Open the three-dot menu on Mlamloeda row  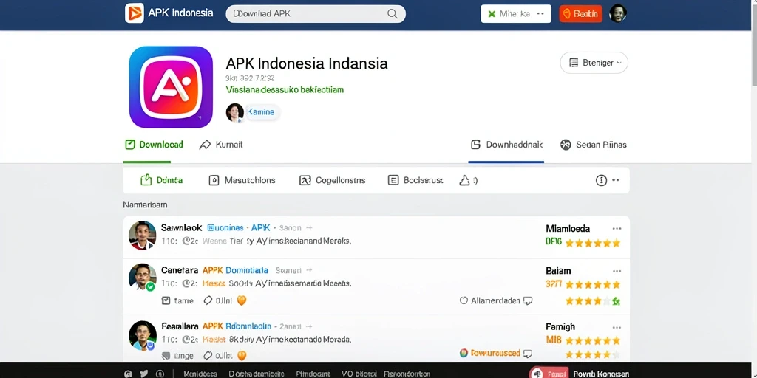point(617,229)
